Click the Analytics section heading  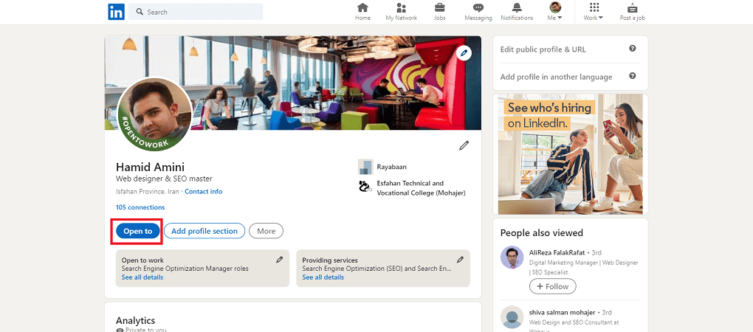[135, 320]
